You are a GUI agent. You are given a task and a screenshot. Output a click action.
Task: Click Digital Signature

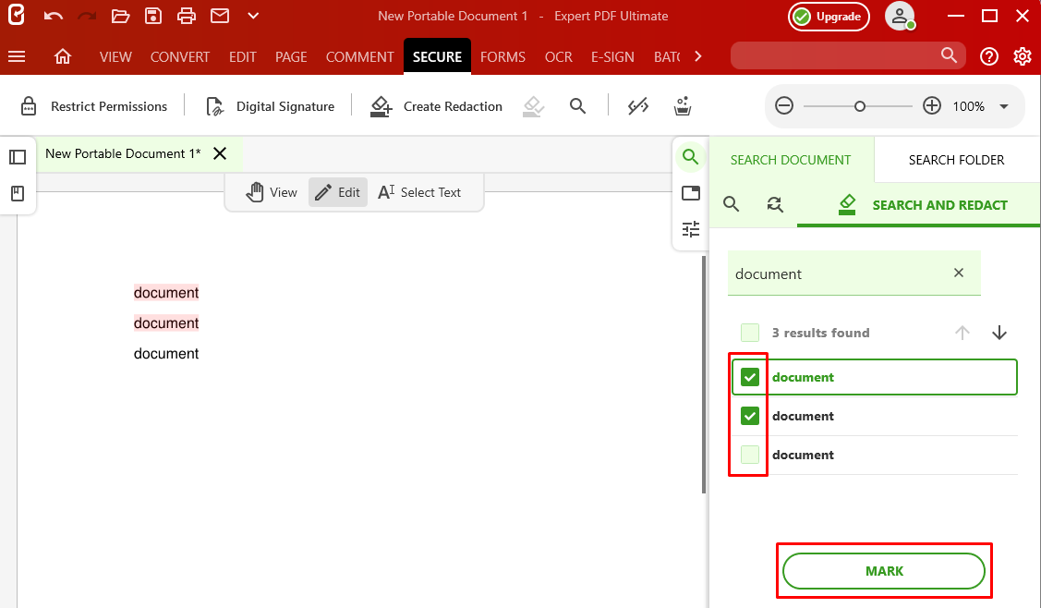click(270, 106)
